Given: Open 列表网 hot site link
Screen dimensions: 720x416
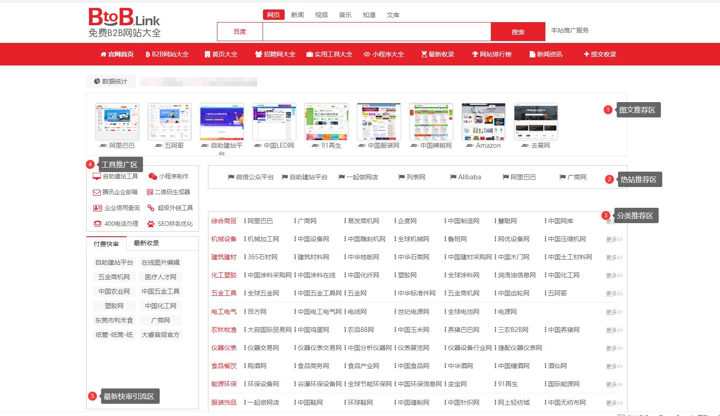Looking at the screenshot, I should pos(412,177).
